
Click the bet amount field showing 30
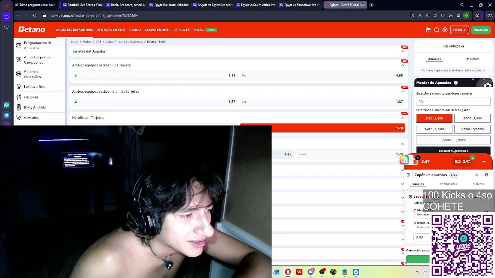click(453, 102)
